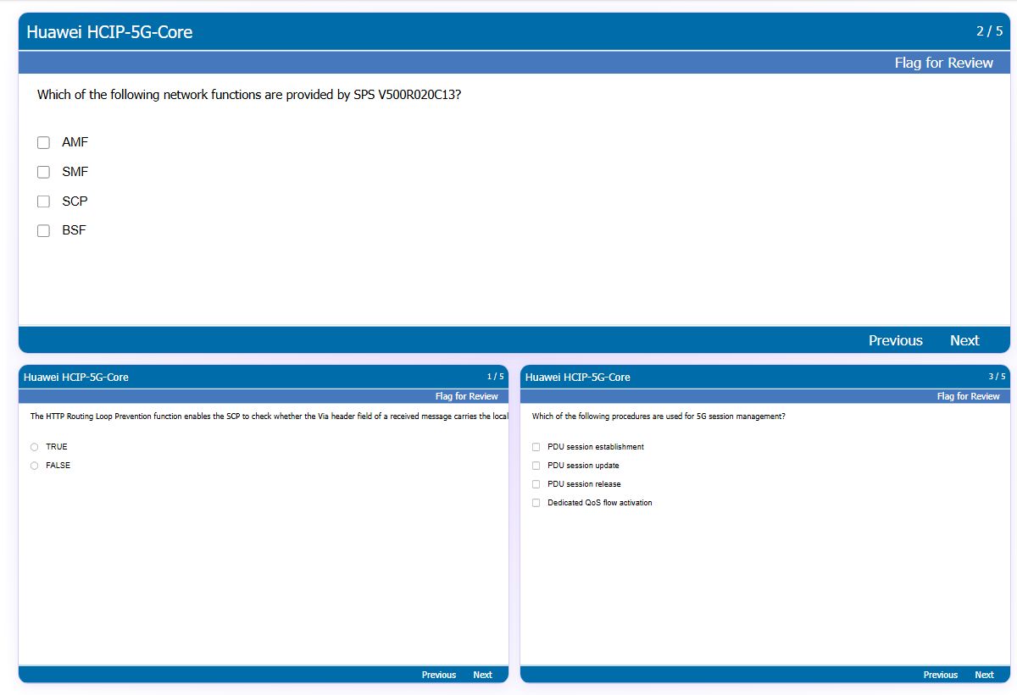Click the Huawei HCIP-5G-Core title in panel 1/5

tap(76, 377)
